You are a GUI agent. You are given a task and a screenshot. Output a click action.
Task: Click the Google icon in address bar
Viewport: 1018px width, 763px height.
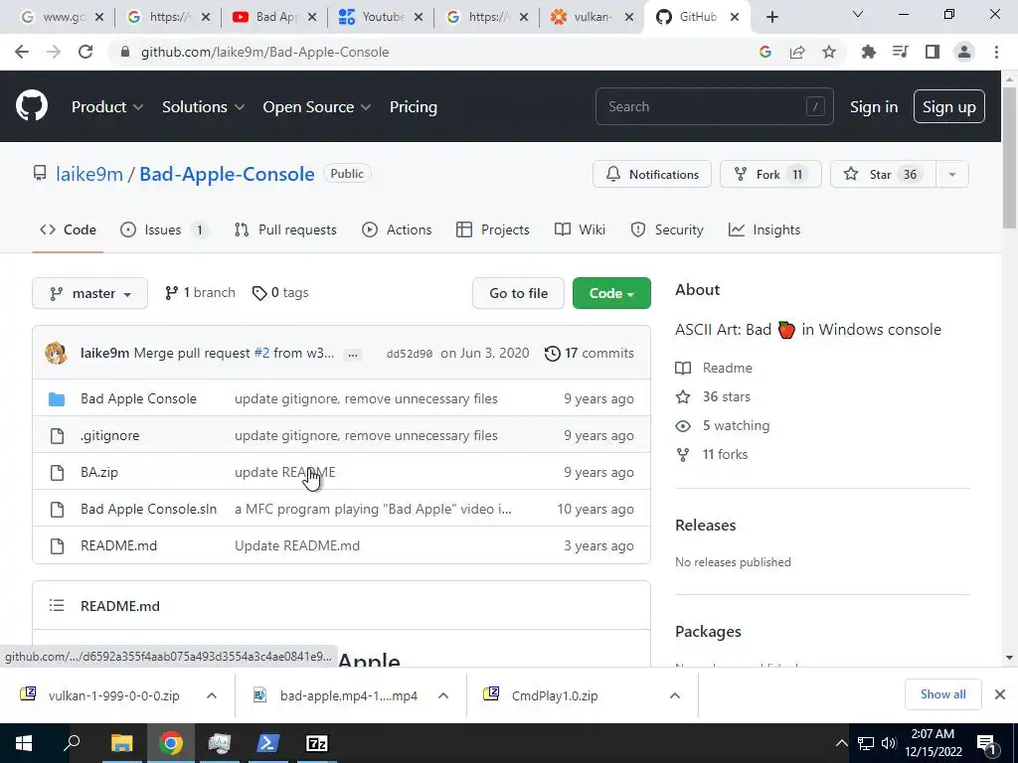pyautogui.click(x=765, y=52)
